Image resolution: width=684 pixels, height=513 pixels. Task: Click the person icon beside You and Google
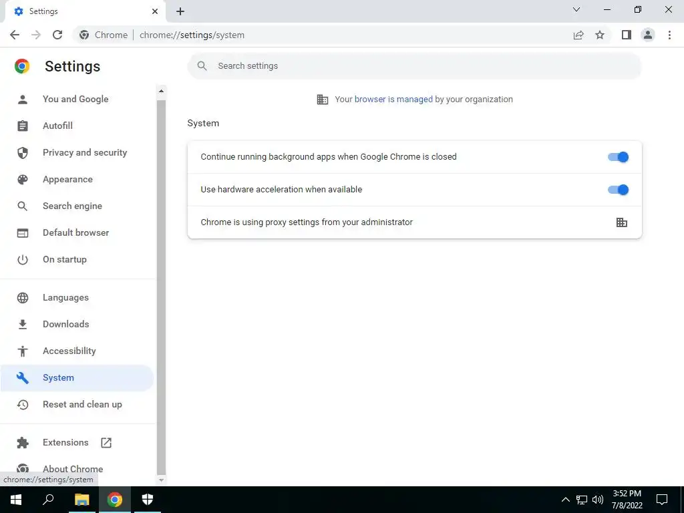[x=22, y=100]
